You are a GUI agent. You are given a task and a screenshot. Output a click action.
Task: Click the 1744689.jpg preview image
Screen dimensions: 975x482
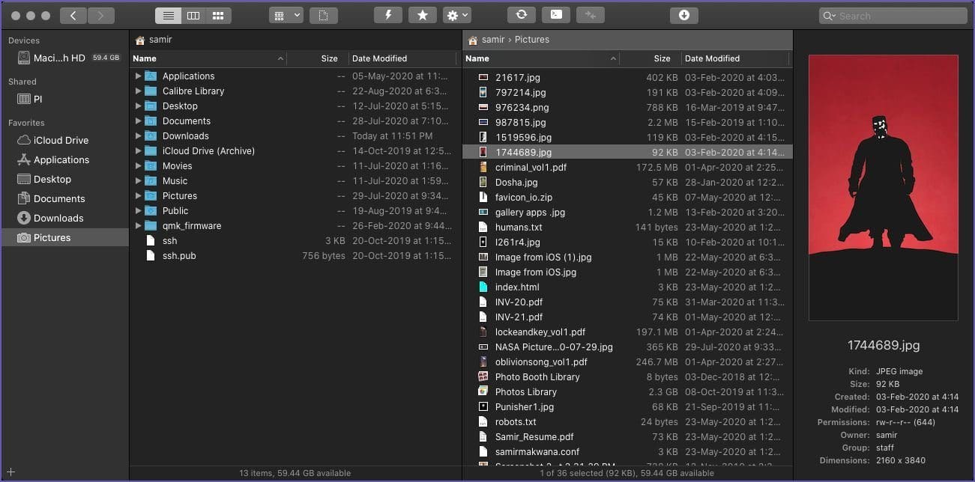(x=884, y=187)
